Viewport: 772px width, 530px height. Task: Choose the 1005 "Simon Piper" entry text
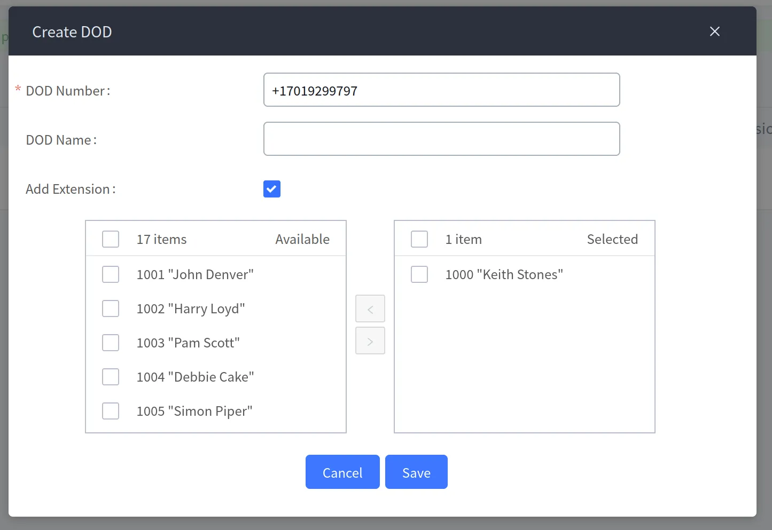pos(194,411)
